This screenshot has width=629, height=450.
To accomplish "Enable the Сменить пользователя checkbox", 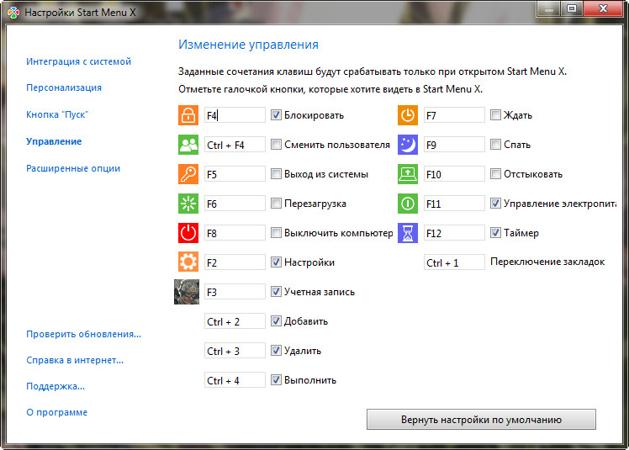I will pos(276,145).
